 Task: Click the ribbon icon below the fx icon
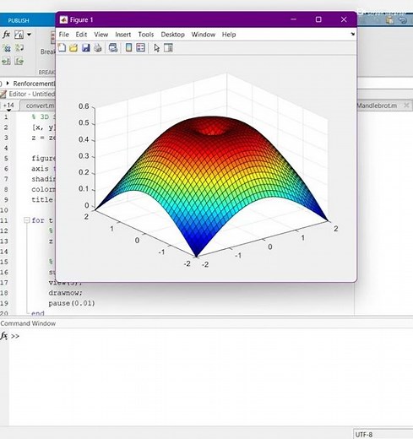click(7, 48)
